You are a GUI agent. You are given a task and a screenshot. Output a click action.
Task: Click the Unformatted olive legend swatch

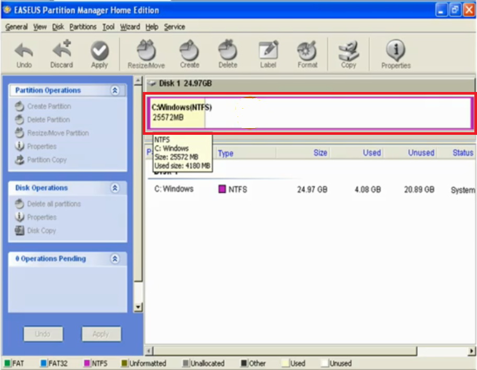[124, 363]
